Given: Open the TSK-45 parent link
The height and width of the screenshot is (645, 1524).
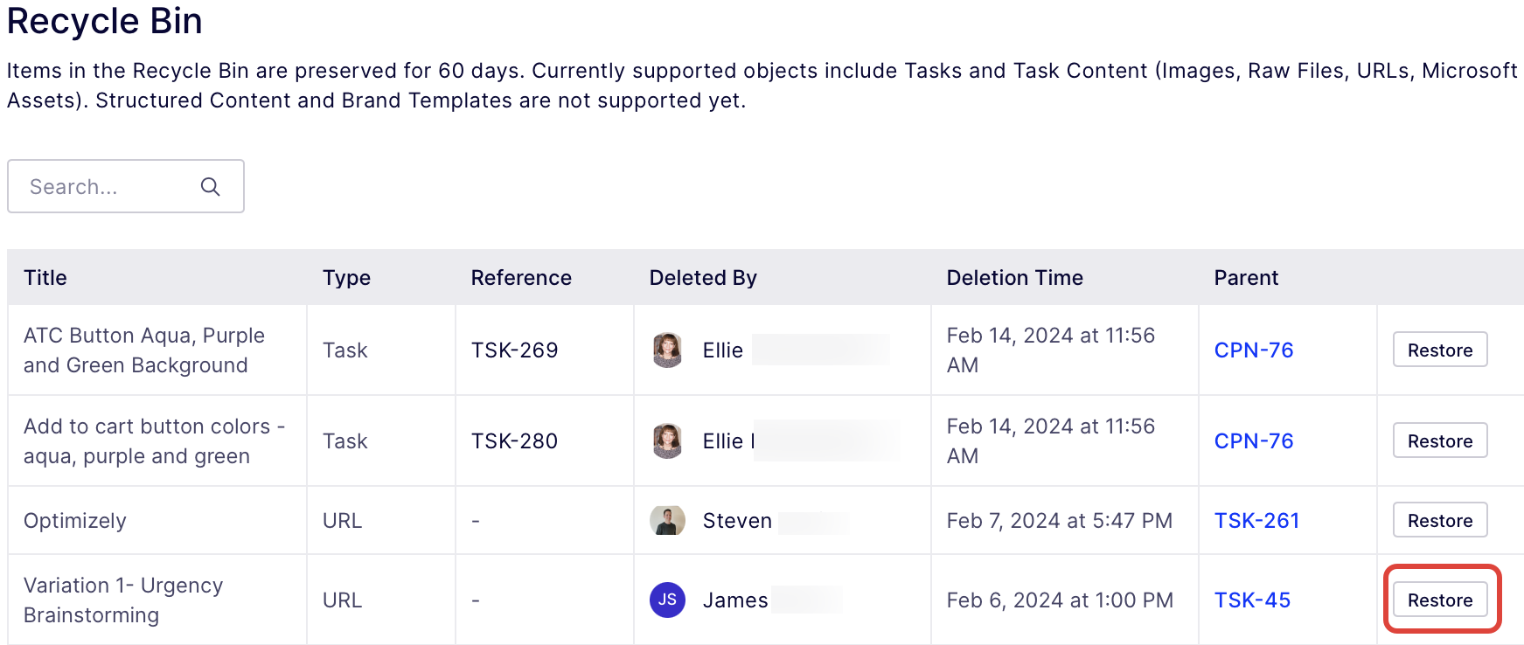Looking at the screenshot, I should coord(1252,600).
